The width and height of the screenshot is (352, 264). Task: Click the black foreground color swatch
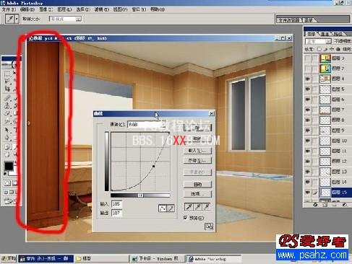point(9,166)
